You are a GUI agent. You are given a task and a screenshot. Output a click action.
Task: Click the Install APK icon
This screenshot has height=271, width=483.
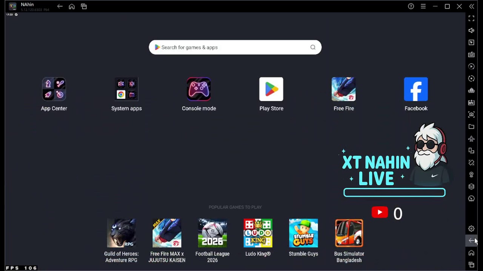click(x=471, y=103)
